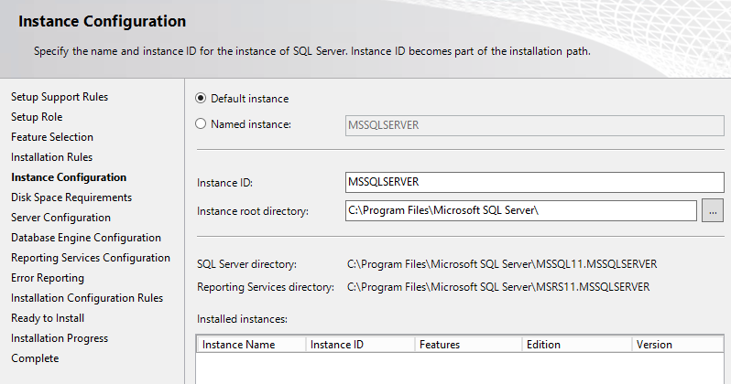
Task: Click the Instance ID input field
Action: pos(534,182)
